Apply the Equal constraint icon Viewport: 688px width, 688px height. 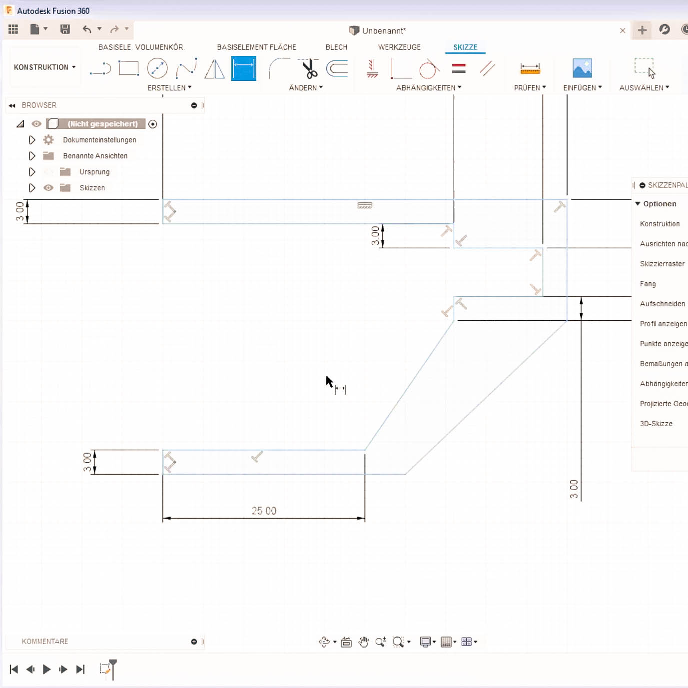click(459, 68)
